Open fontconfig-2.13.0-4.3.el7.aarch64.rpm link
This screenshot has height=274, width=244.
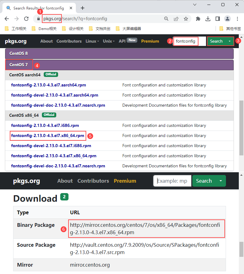[48, 85]
